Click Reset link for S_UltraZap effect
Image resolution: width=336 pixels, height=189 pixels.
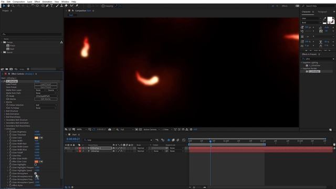[37, 81]
